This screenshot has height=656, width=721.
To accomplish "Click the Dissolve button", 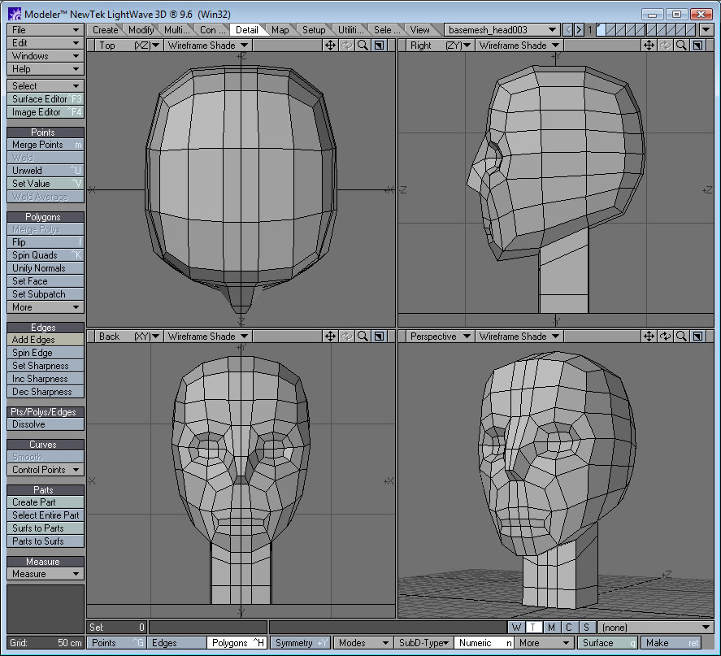I will (46, 424).
